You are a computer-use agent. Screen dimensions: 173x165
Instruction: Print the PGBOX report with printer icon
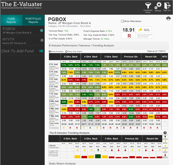[x=169, y=18]
